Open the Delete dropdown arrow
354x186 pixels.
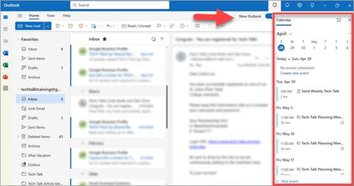click(63, 26)
